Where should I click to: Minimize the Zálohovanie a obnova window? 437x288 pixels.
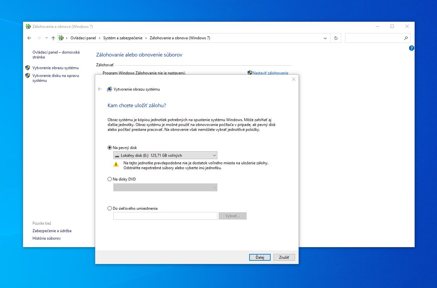pos(377,26)
